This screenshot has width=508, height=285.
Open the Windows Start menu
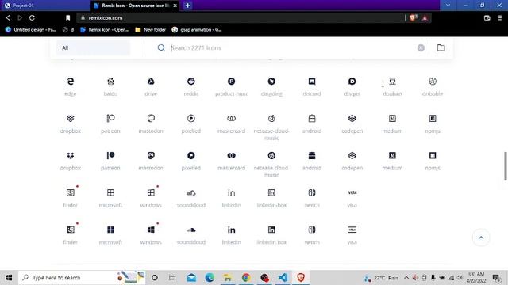coord(9,278)
